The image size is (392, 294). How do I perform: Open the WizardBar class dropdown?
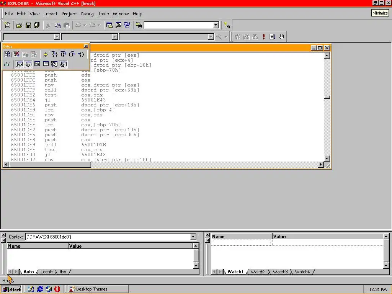(x=57, y=37)
